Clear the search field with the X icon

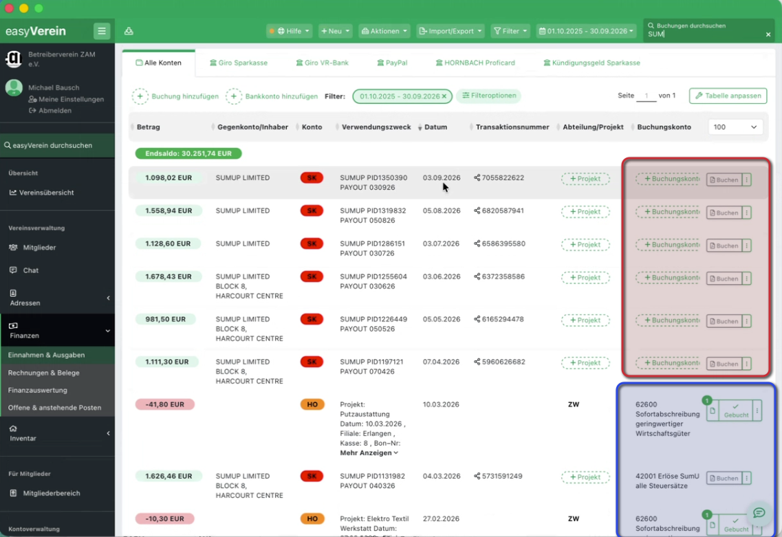768,34
